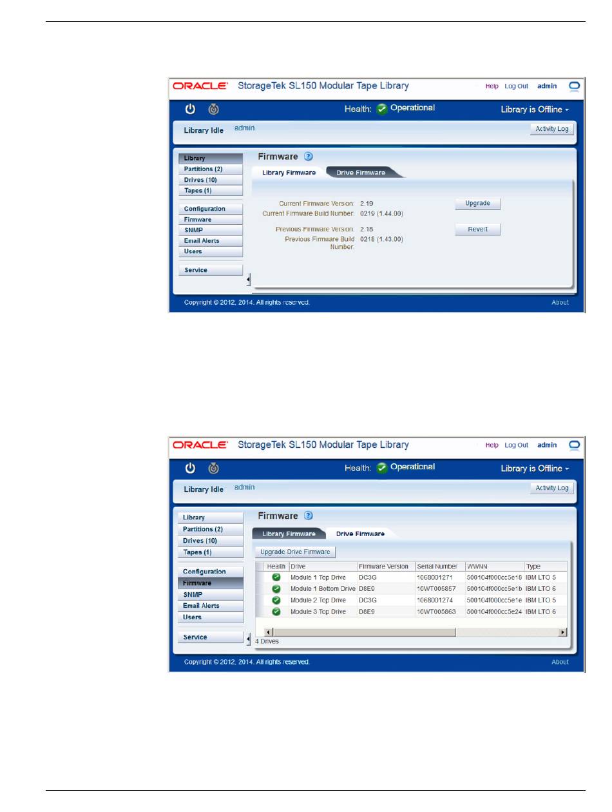Select Configuration in the lower sidebar
Viewport: 612px width, 812px height.
click(211, 572)
